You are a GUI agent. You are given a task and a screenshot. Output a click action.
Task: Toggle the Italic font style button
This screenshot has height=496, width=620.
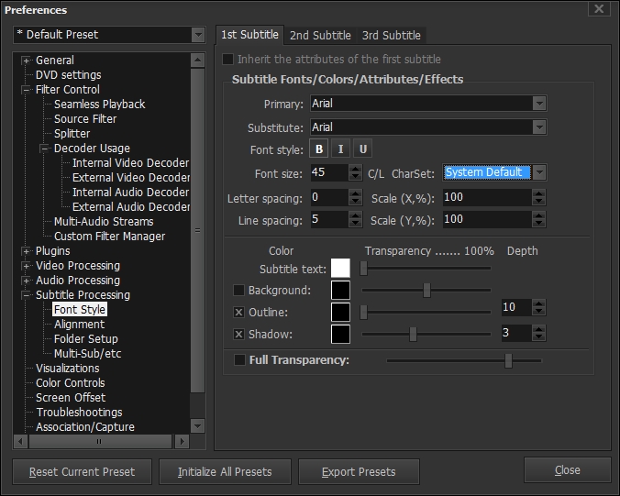341,149
